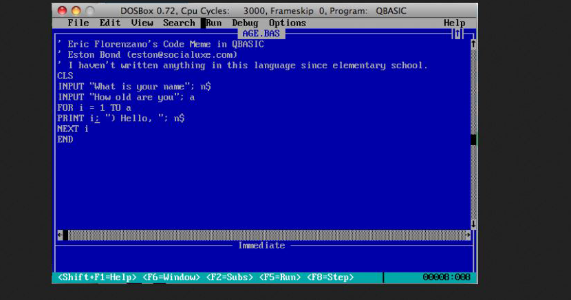Click the elementary school comment line
The height and width of the screenshot is (300, 571).
point(243,65)
